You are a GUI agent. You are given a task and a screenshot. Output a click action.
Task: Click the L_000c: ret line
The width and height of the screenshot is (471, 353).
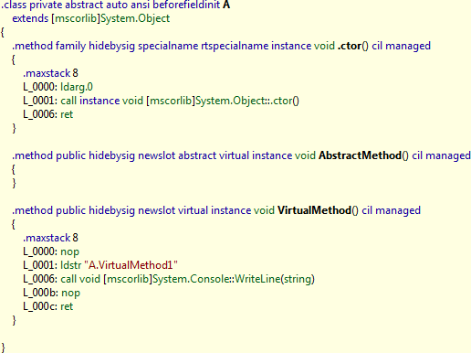48,306
